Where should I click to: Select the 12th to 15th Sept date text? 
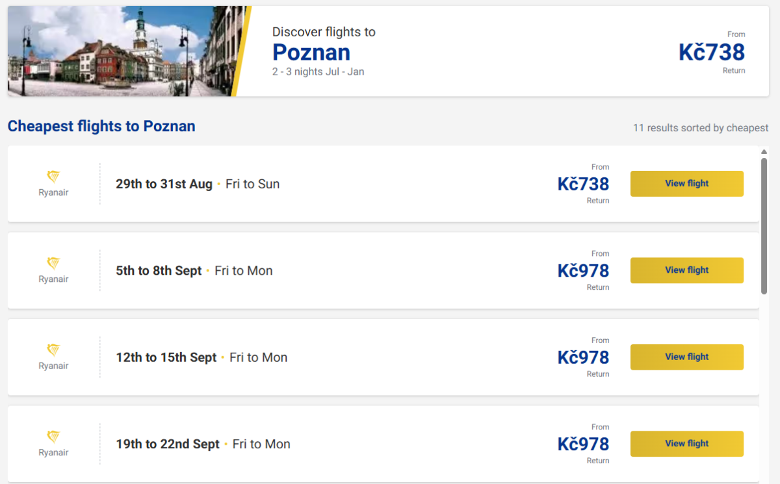pyautogui.click(x=166, y=357)
